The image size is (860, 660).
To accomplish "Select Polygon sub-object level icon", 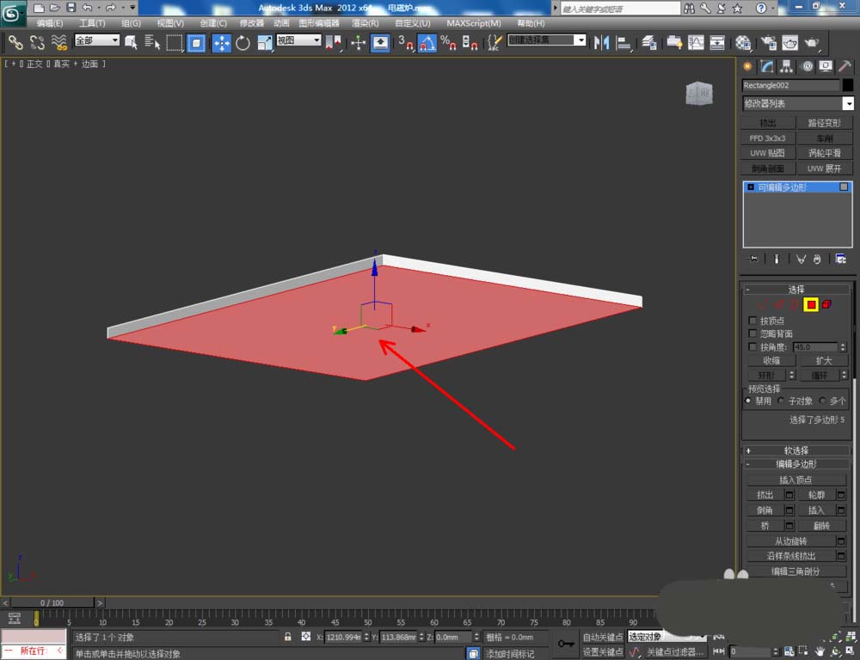I will (810, 304).
